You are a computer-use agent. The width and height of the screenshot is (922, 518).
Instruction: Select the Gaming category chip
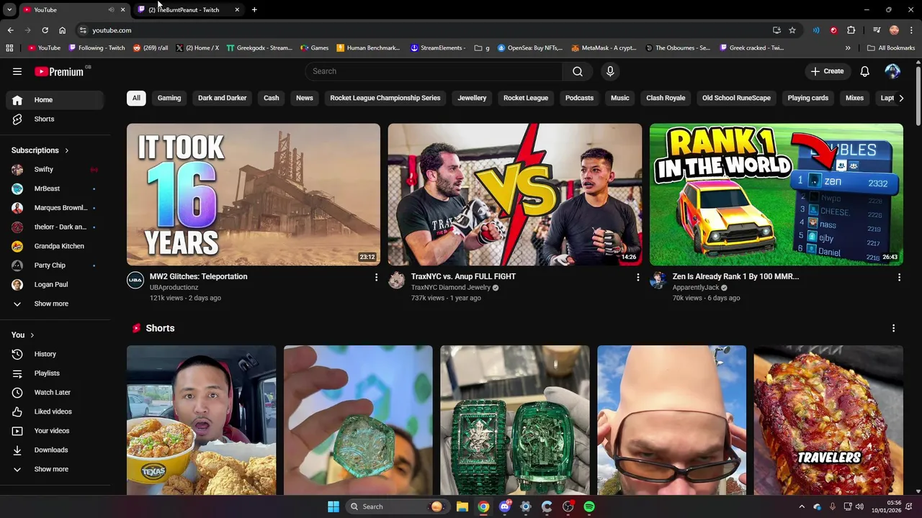pos(169,98)
